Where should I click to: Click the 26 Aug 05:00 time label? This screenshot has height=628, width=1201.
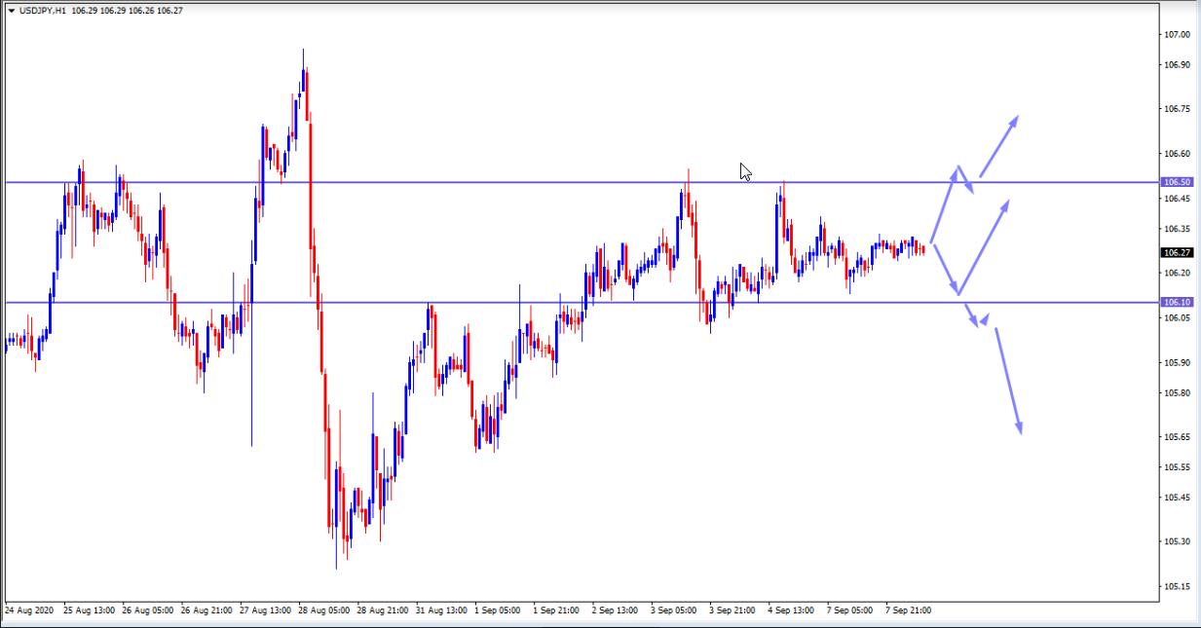pos(148,610)
